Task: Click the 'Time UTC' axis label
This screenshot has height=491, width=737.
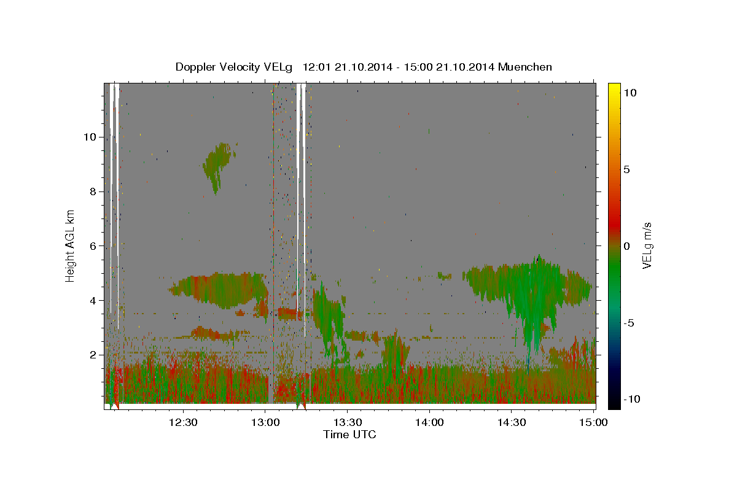Action: 349,435
